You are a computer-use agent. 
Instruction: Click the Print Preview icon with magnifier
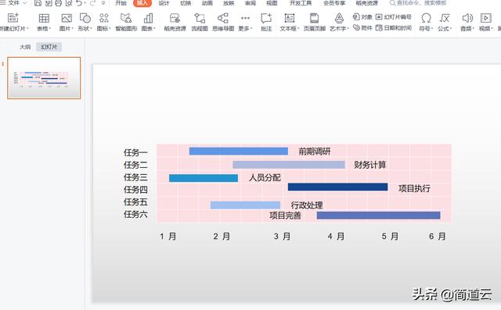69,3
